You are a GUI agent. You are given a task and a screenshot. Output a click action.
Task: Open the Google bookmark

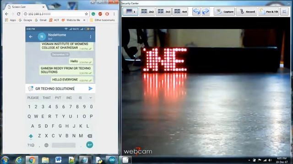point(26,20)
